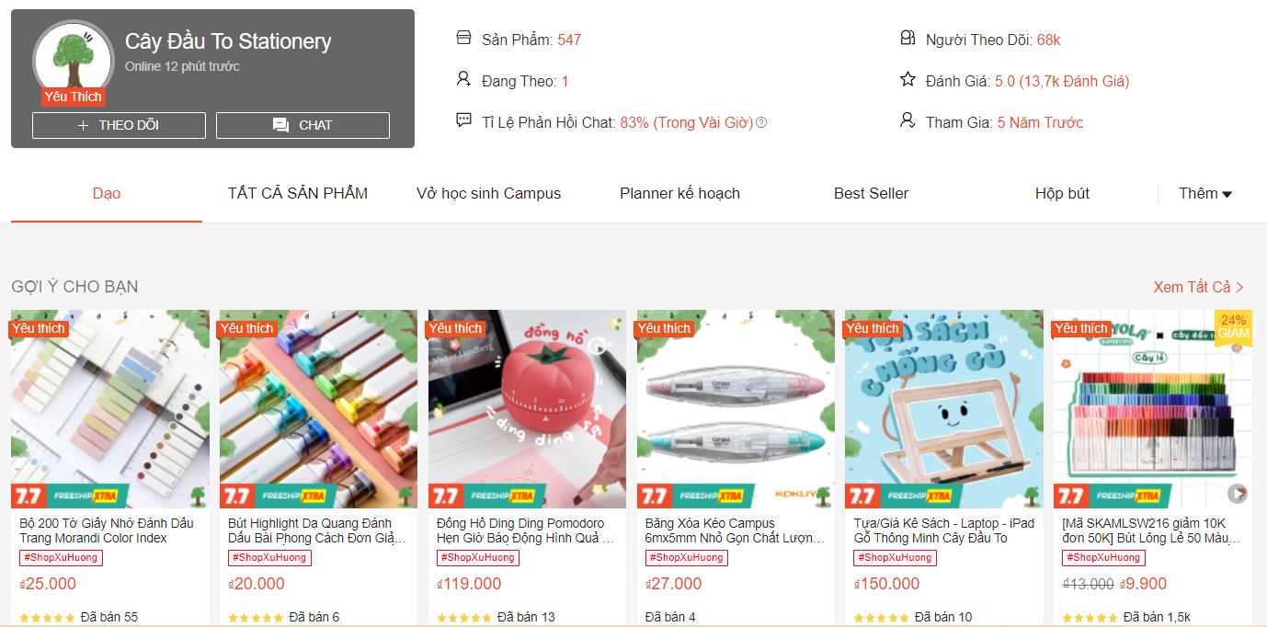Click the star icon beside Đánh Giá
1267x627 pixels.
pyautogui.click(x=907, y=80)
